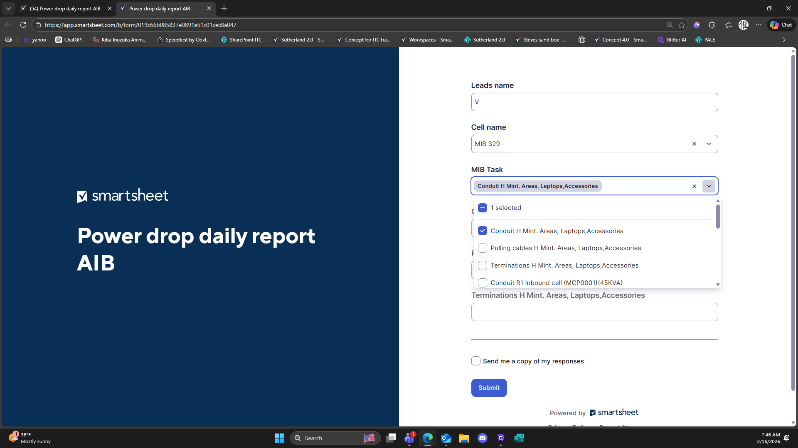Image resolution: width=798 pixels, height=448 pixels.
Task: Expand the Cell name dropdown arrow
Action: tap(709, 144)
